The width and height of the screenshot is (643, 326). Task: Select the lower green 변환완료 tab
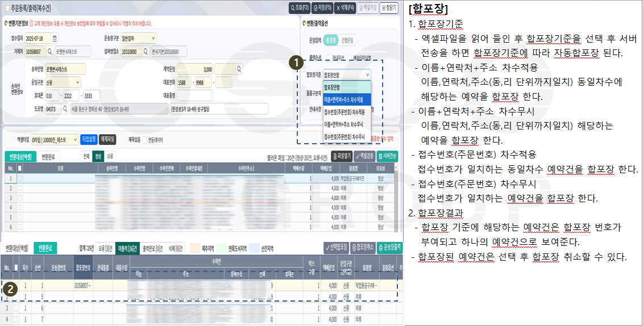tap(45, 248)
